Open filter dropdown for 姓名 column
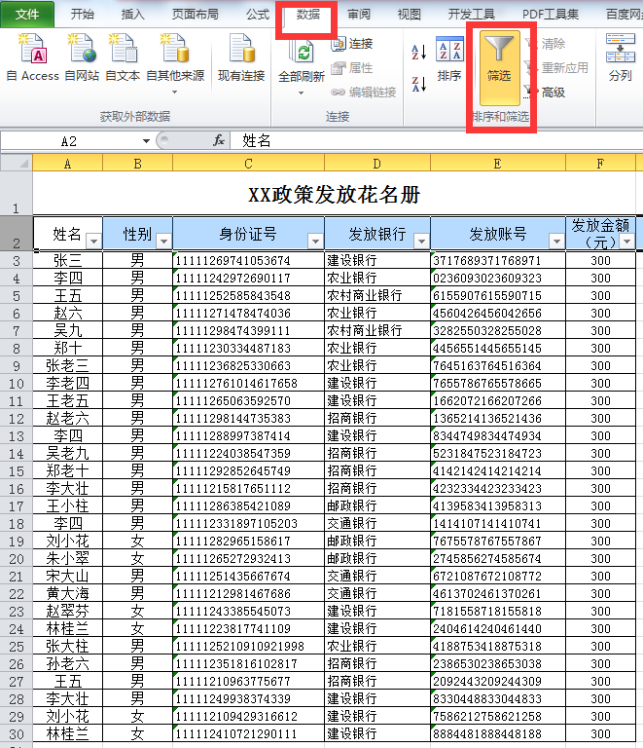The height and width of the screenshot is (748, 643). [93, 242]
